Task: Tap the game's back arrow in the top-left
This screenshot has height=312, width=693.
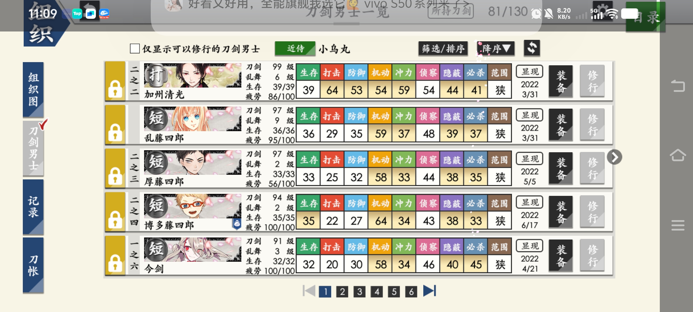Action: pos(90,10)
